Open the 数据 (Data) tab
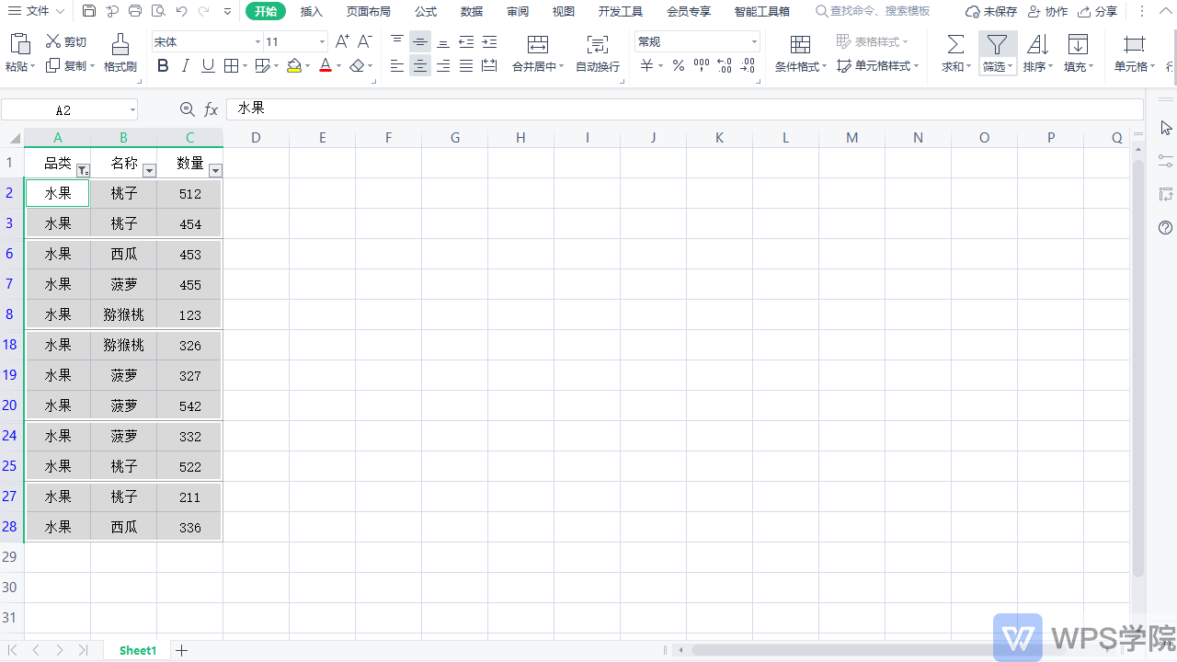This screenshot has width=1177, height=662. 472,11
